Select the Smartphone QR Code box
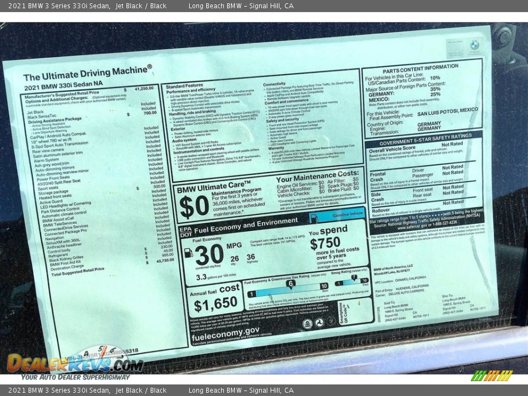 point(356,312)
